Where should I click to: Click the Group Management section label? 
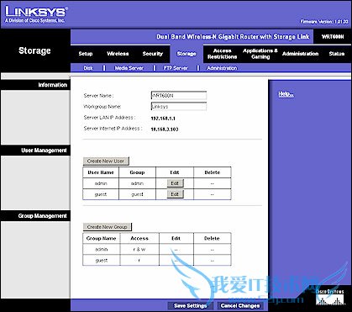click(43, 216)
